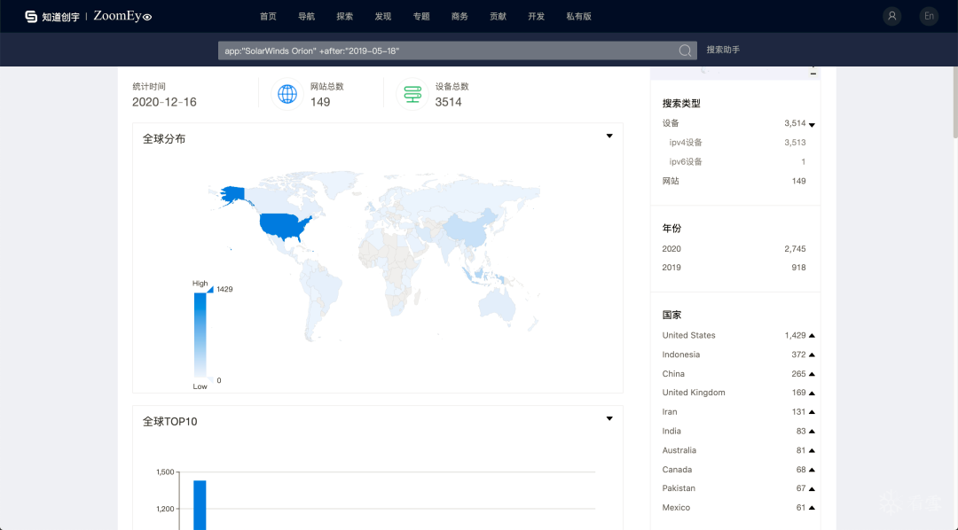958x530 pixels.
Task: Expand the Canada country arrow
Action: point(812,470)
